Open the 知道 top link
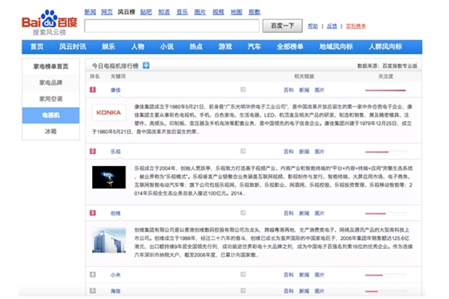Screen dimensions: 449x299 tap(164, 12)
